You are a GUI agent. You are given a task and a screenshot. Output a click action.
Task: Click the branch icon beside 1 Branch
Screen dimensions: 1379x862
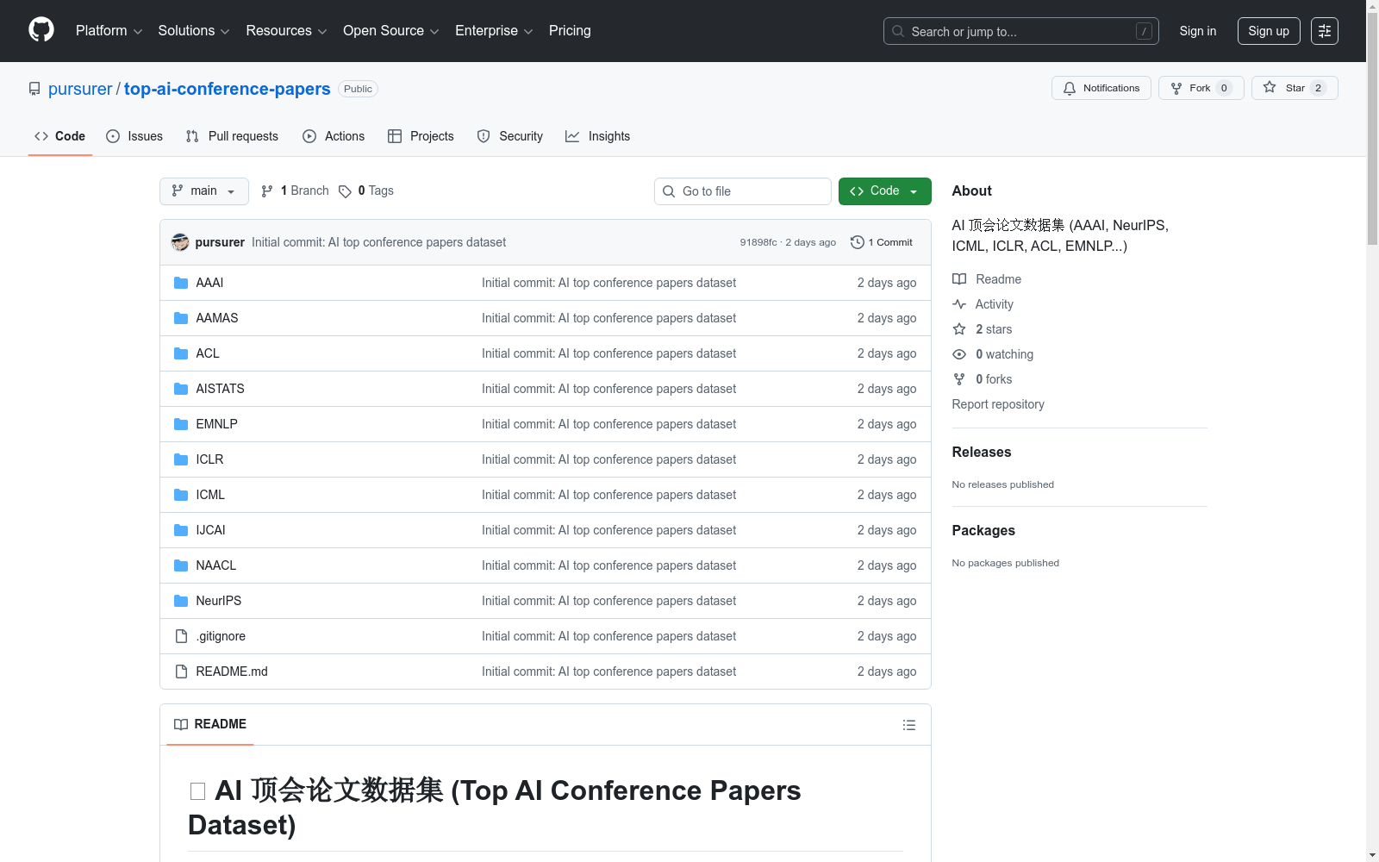pos(267,191)
